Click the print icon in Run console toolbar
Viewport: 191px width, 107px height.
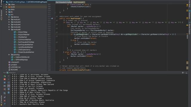pyautogui.click(x=9, y=89)
